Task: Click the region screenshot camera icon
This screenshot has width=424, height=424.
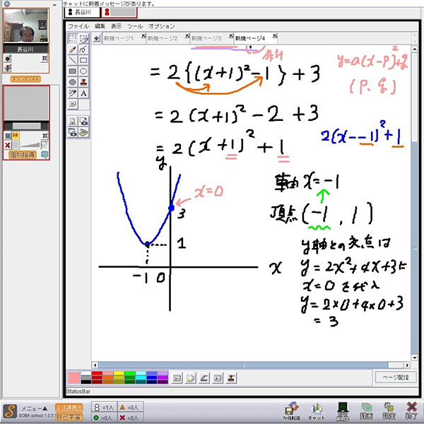Action: [84, 122]
